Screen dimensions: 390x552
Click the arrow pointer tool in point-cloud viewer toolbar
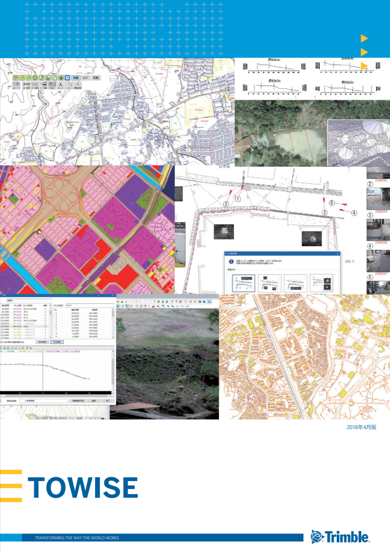click(118, 306)
